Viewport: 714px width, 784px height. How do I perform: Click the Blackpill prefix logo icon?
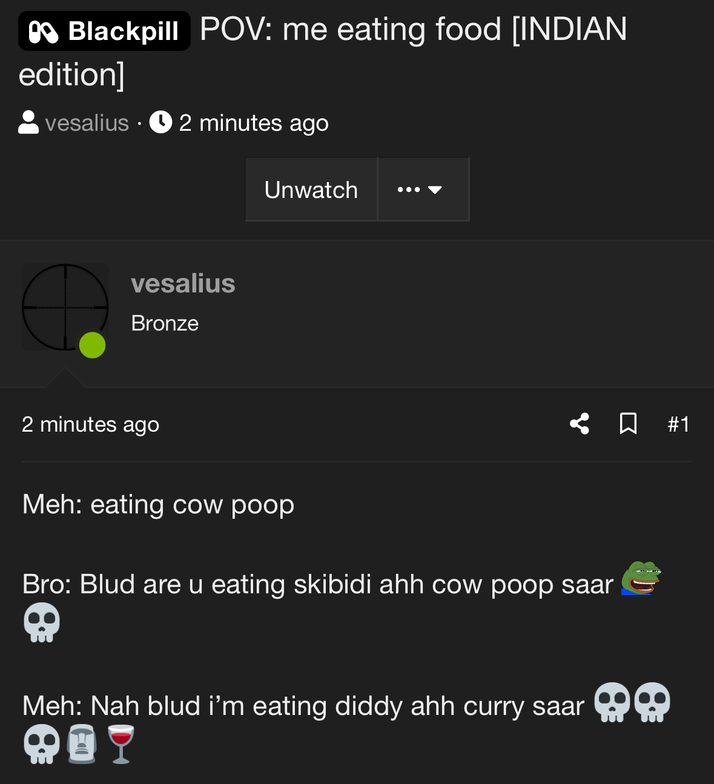pos(44,31)
